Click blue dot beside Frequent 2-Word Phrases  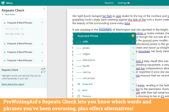[5, 52]
